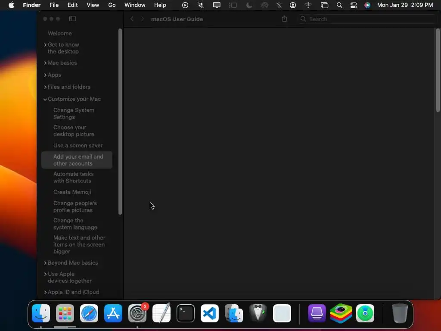This screenshot has height=331, width=441.
Task: Go back with the left chevron
Action: coord(132,19)
